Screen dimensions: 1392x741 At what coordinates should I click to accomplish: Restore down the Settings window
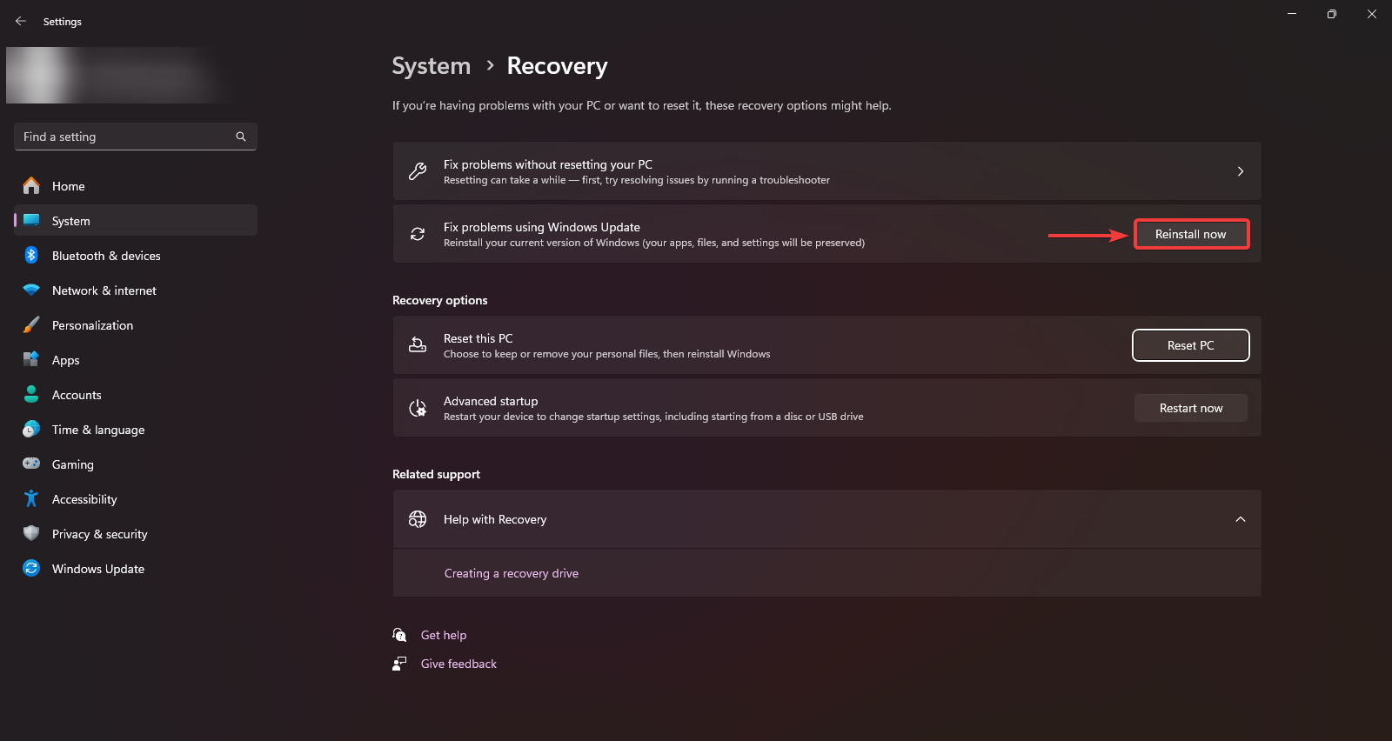coord(1332,14)
